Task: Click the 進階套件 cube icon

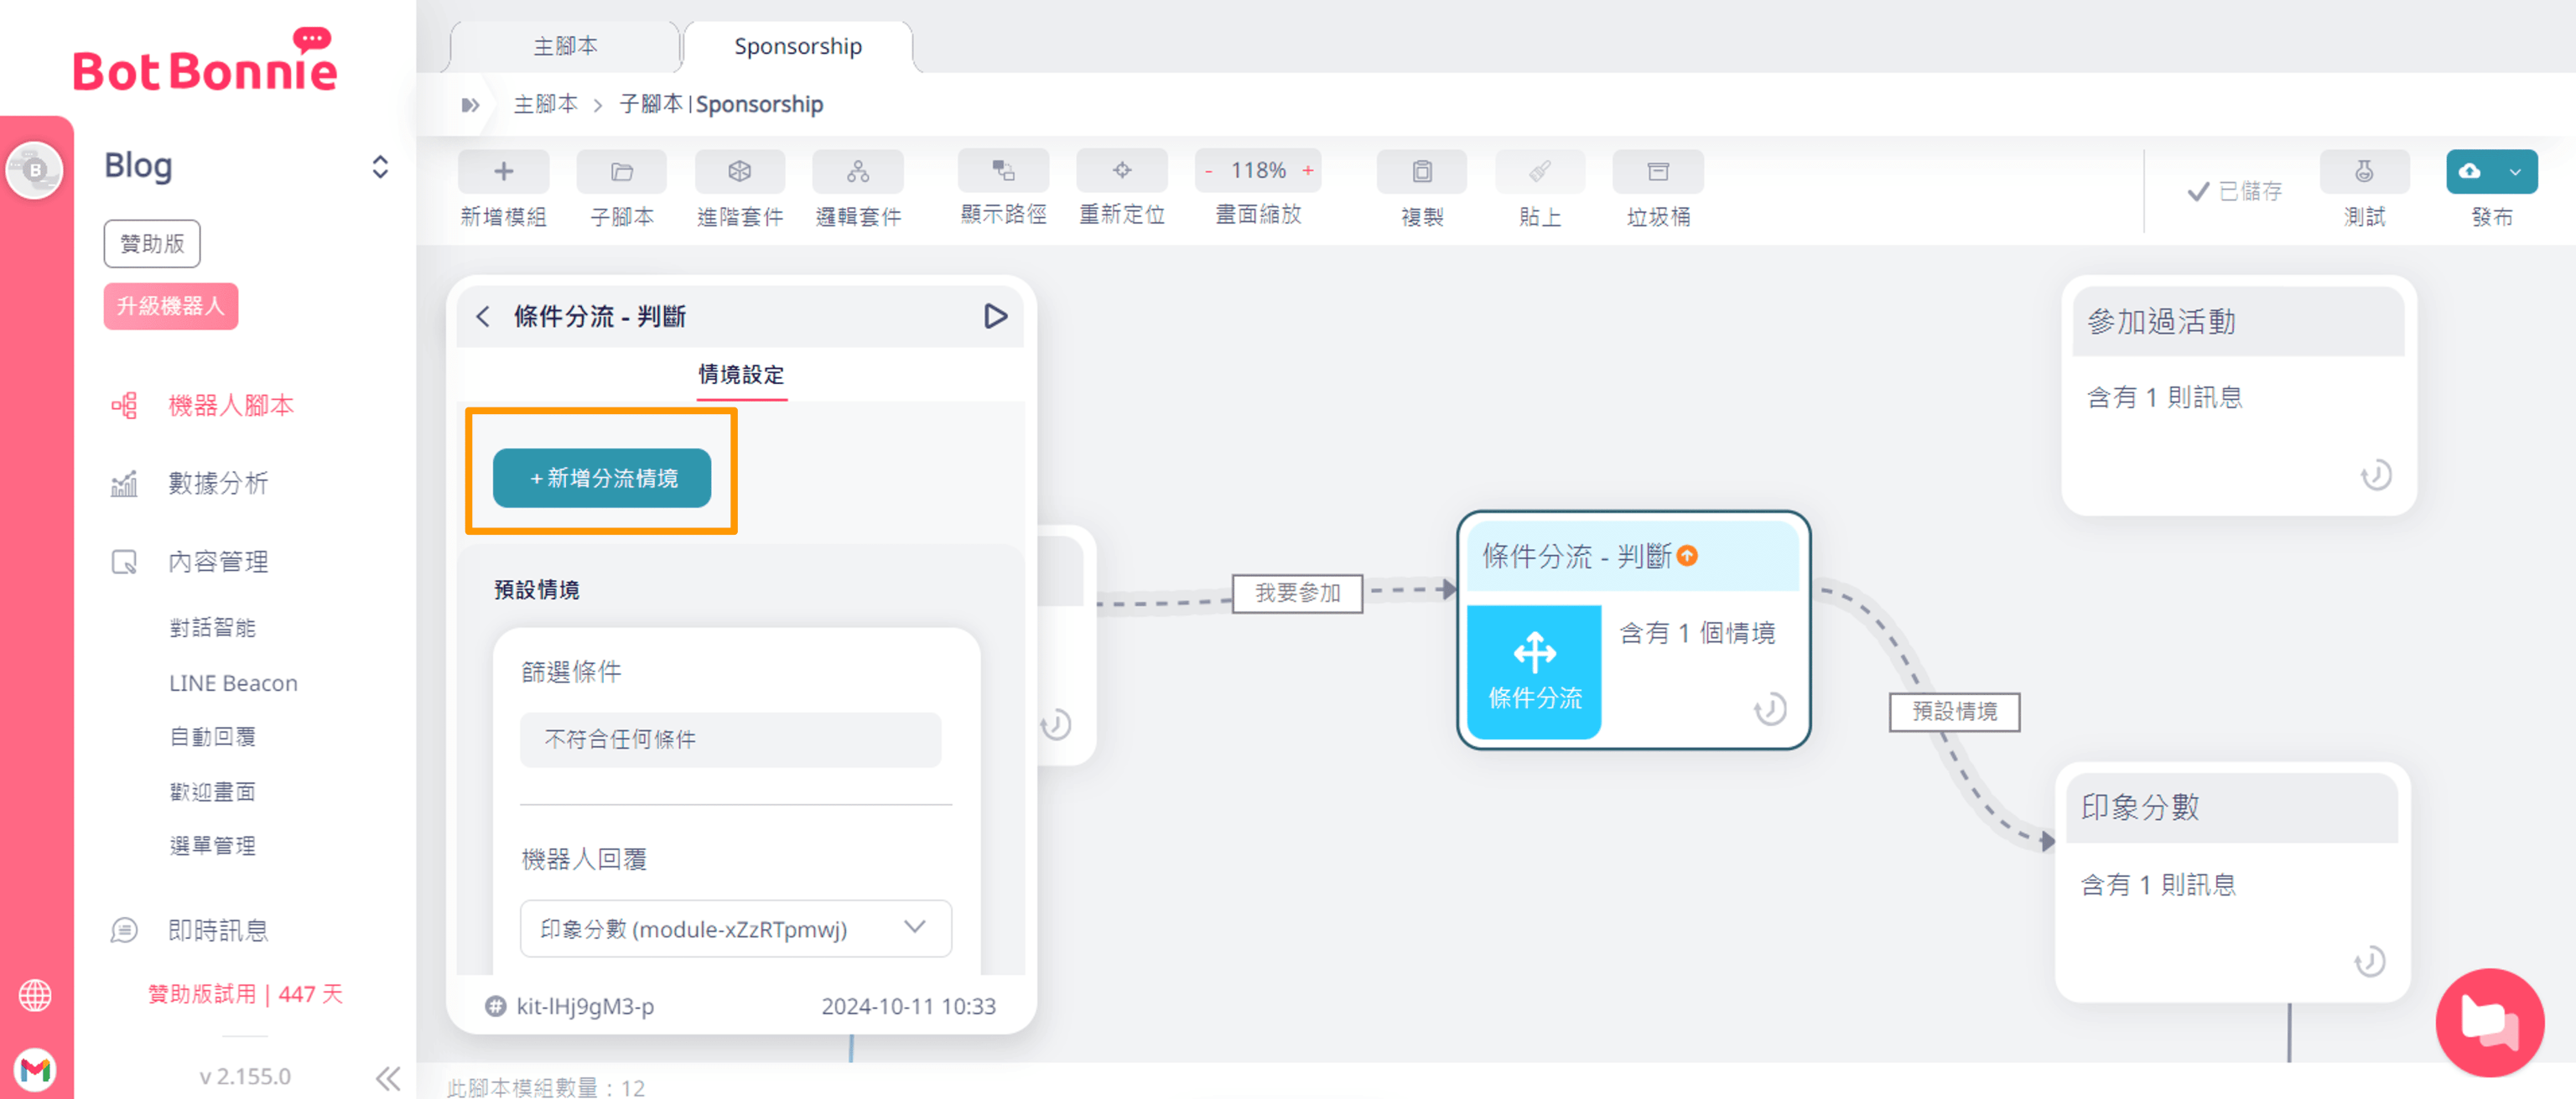Action: [739, 172]
